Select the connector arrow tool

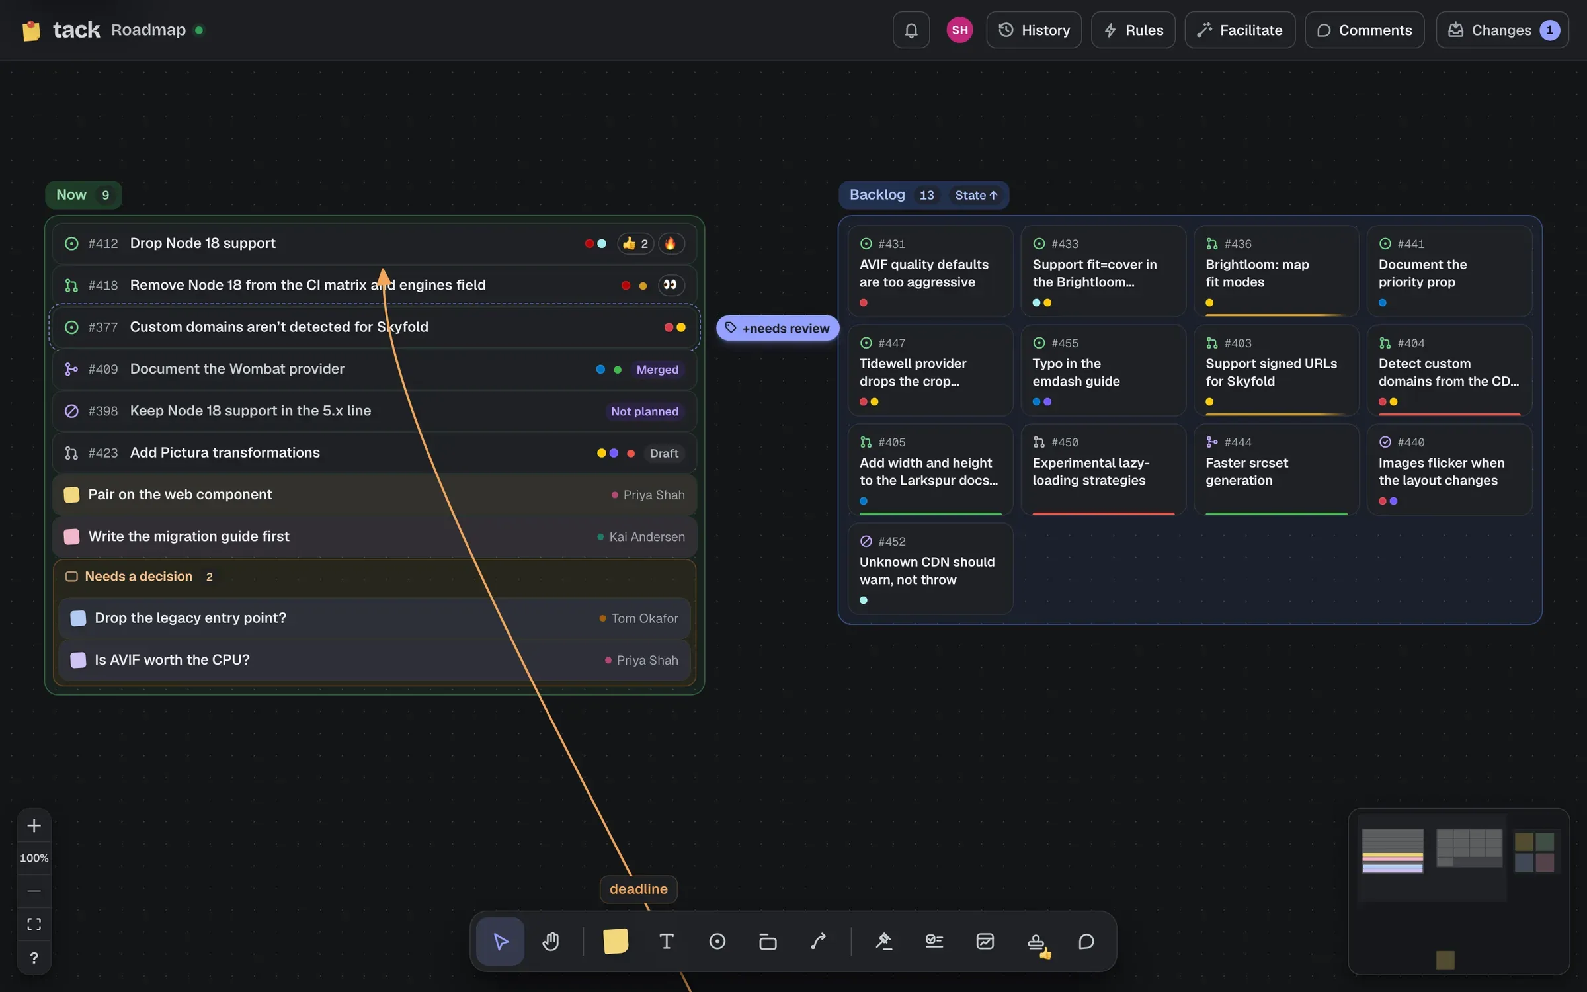[x=819, y=941]
